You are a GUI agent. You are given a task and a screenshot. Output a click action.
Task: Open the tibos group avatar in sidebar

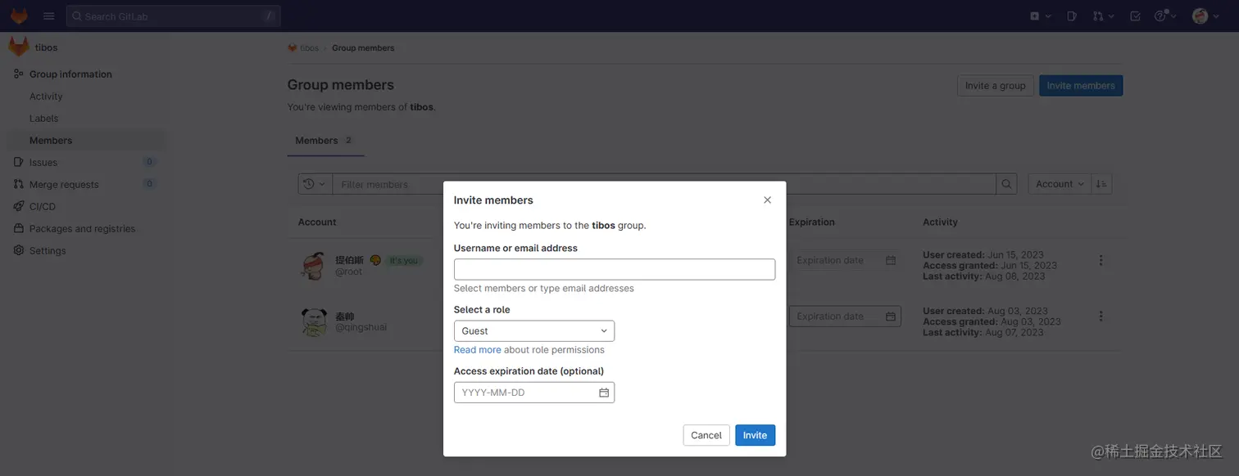(x=18, y=47)
